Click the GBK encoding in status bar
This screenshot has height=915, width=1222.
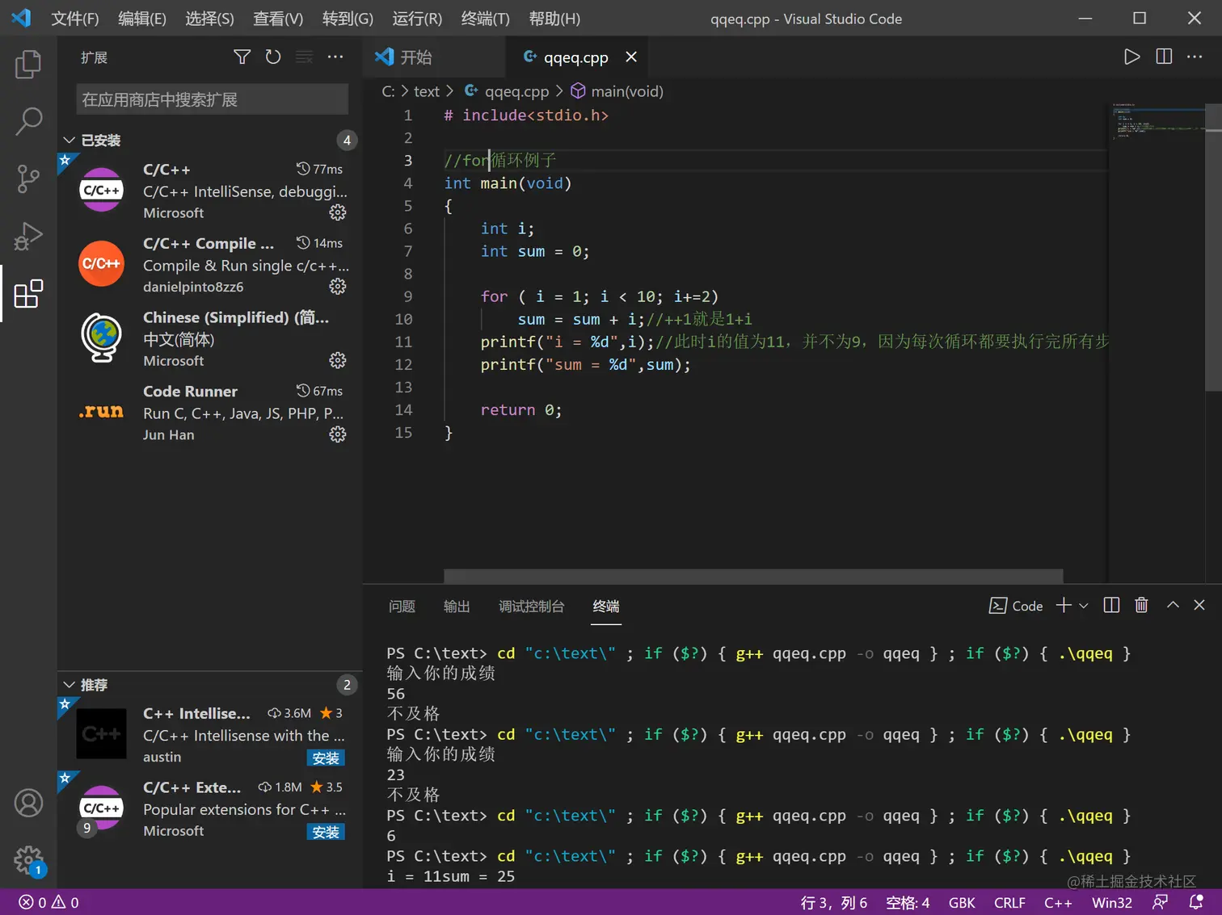(961, 902)
